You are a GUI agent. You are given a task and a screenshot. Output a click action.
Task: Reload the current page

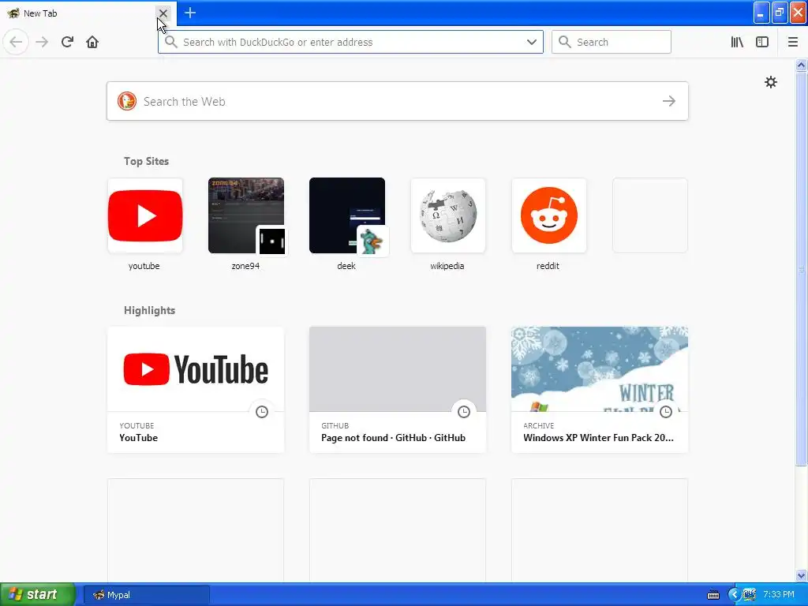(67, 42)
